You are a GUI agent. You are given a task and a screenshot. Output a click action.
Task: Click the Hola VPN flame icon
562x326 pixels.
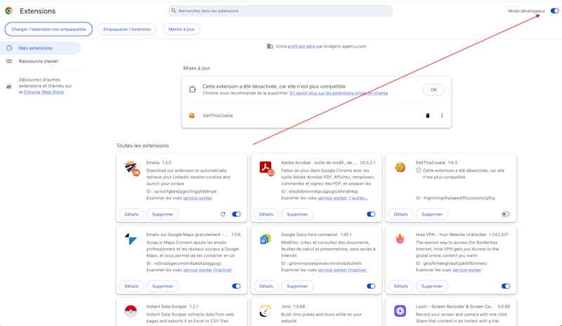coord(400,238)
